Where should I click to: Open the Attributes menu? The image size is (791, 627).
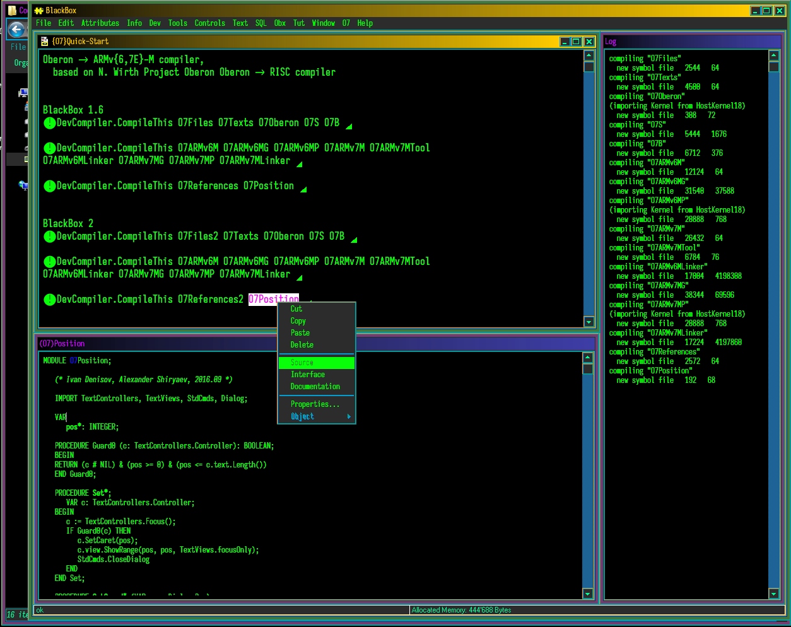100,23
